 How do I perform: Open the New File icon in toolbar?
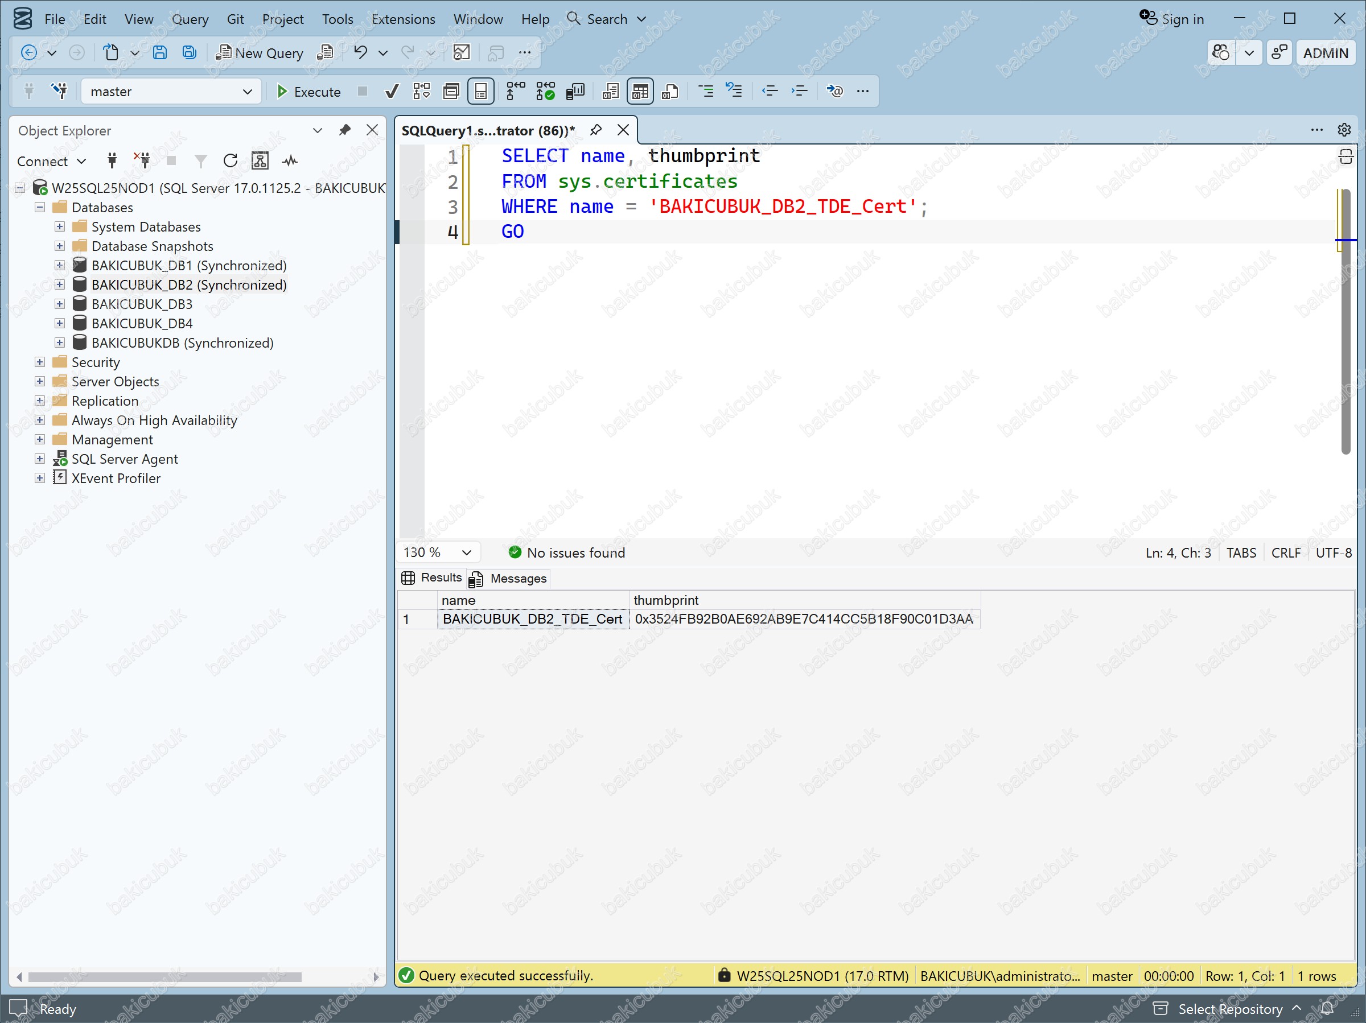(111, 52)
